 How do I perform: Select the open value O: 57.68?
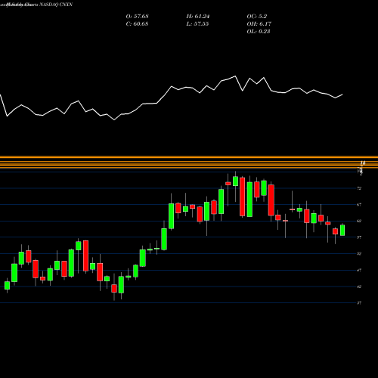[137, 17]
